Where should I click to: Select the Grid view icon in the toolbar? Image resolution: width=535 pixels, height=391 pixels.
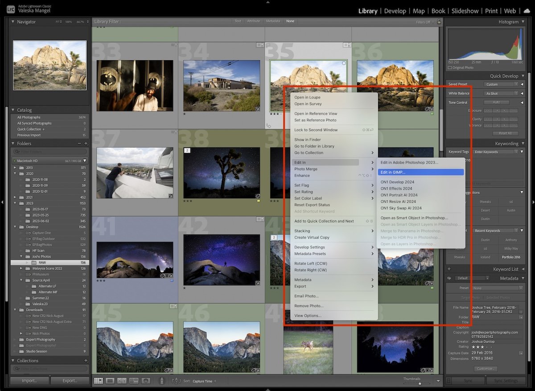pyautogui.click(x=98, y=380)
